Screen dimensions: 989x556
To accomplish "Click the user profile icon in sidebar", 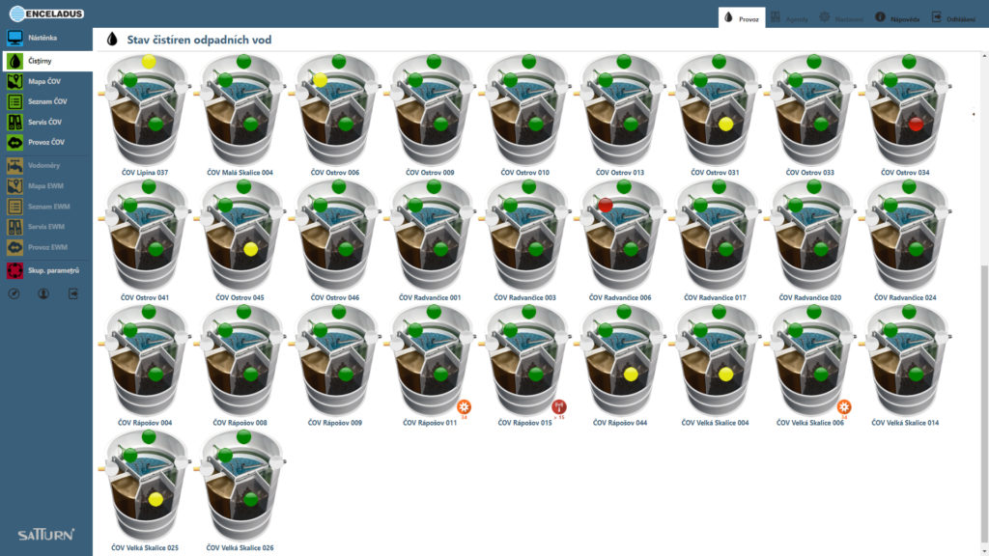I will (x=43, y=293).
